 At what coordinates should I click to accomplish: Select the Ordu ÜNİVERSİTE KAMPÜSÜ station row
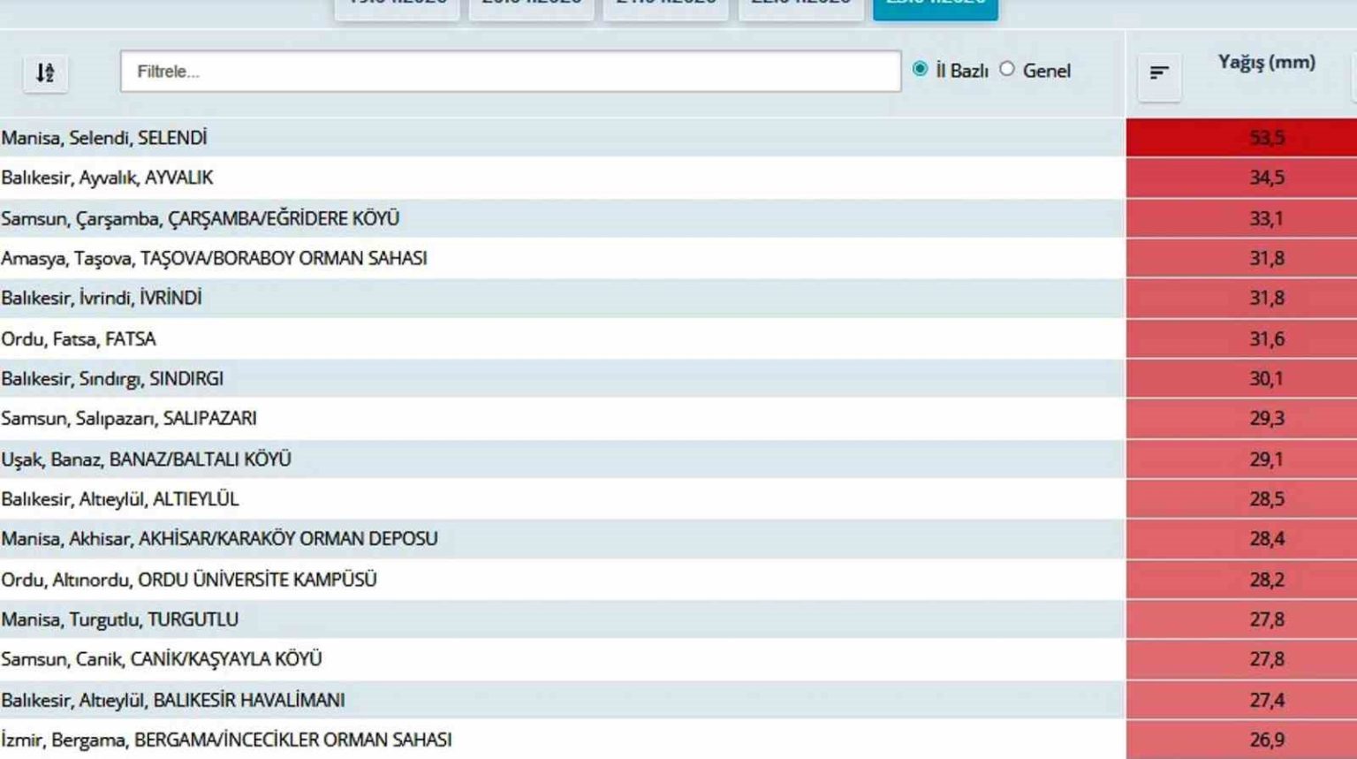click(x=188, y=580)
